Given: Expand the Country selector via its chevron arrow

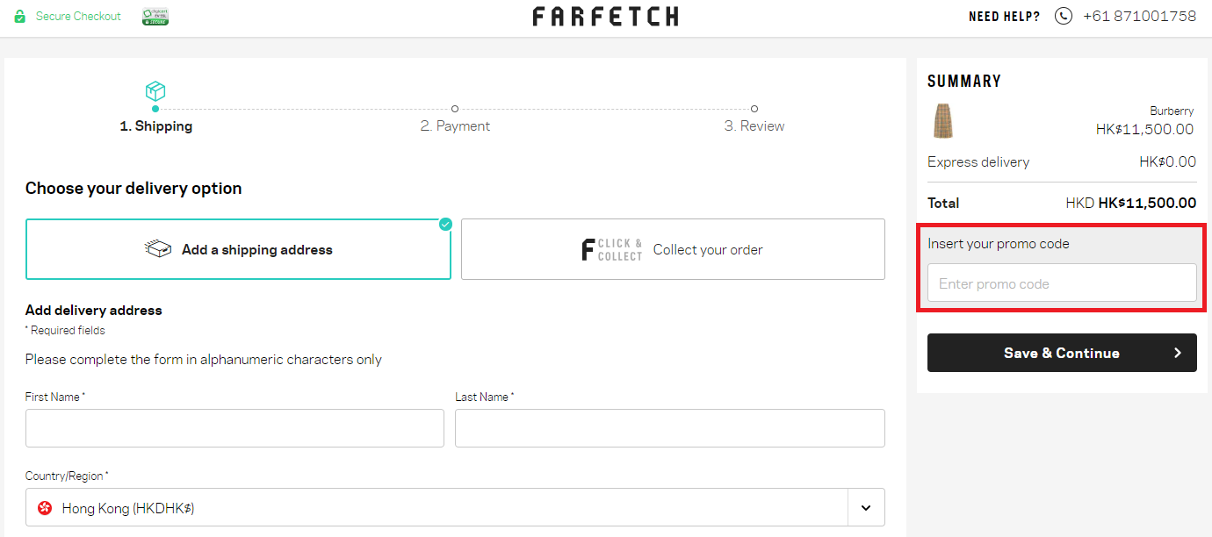Looking at the screenshot, I should (x=865, y=507).
